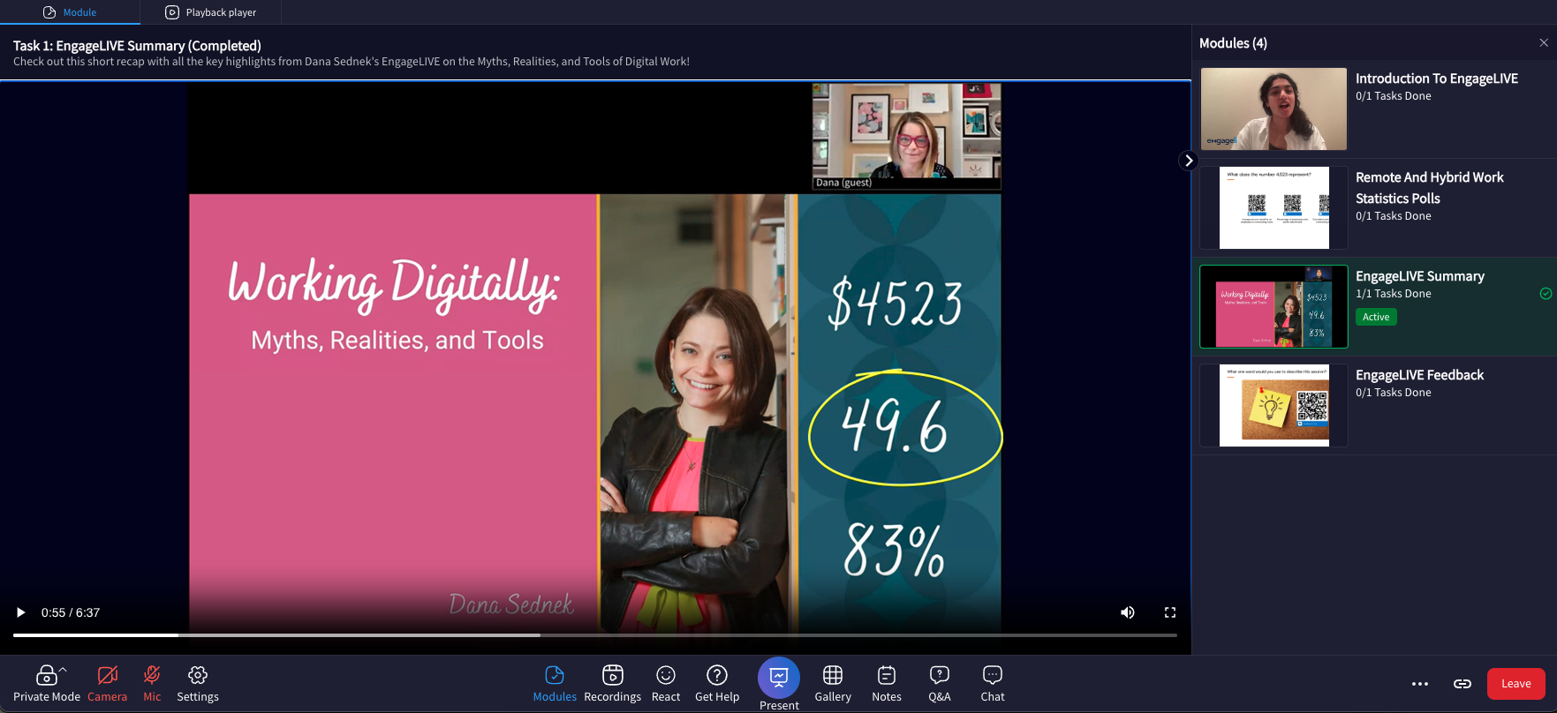Click the Active status badge
Screen dimensions: 1557x713
(x=1376, y=317)
